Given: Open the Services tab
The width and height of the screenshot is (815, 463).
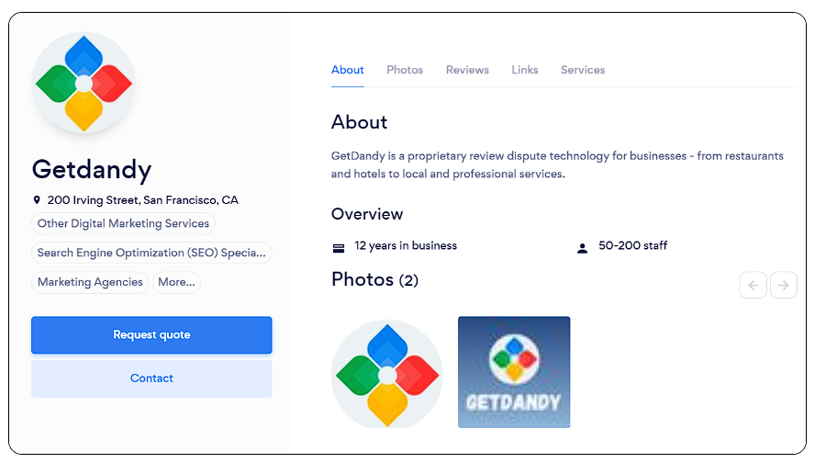Looking at the screenshot, I should (x=583, y=70).
